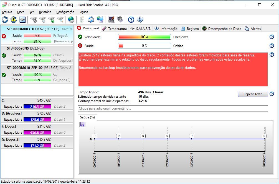This screenshot has height=184, width=279.
Task: Click the envelope with blue arrows toolbar icon
Action: pyautogui.click(x=91, y=20)
